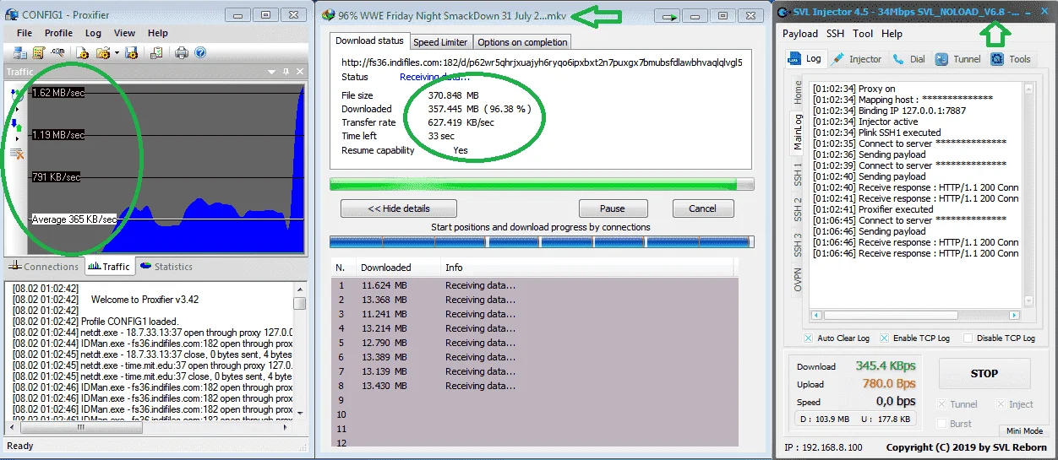Click the checklist icon in Proxifier toolbar
The width and height of the screenshot is (1058, 460).
click(x=156, y=52)
